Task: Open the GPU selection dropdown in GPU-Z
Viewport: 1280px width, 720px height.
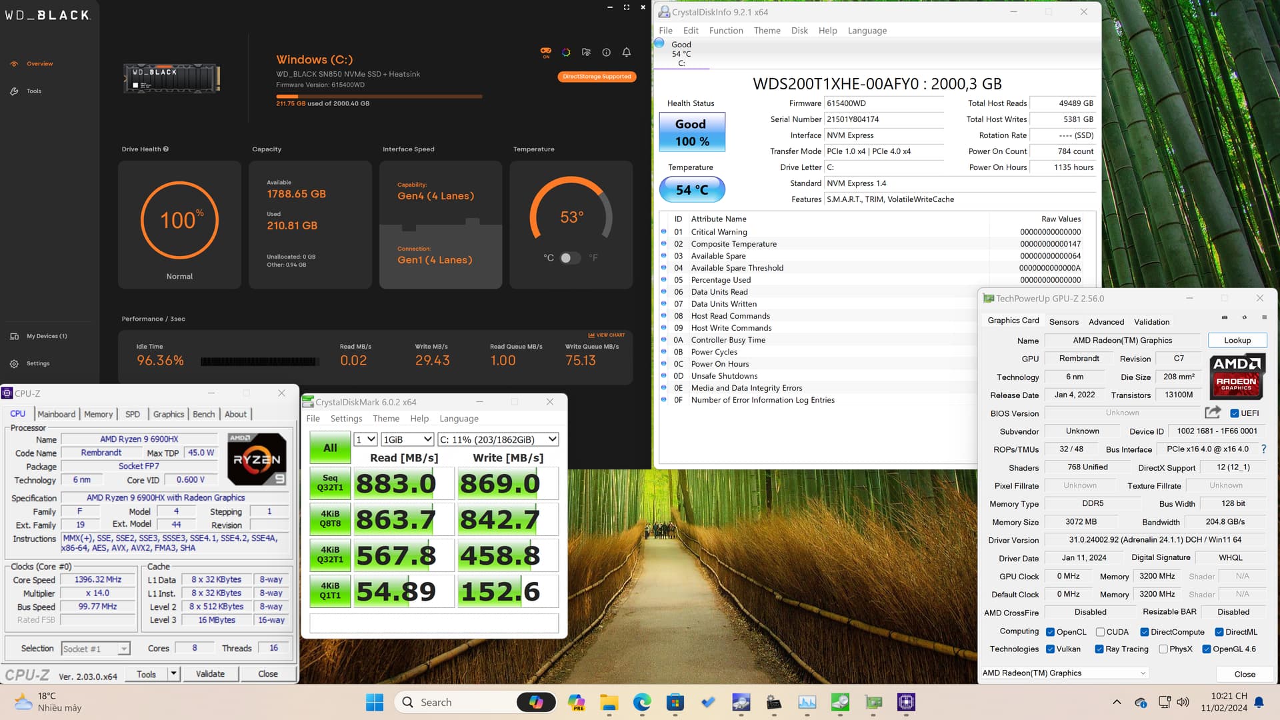Action: pyautogui.click(x=1064, y=673)
